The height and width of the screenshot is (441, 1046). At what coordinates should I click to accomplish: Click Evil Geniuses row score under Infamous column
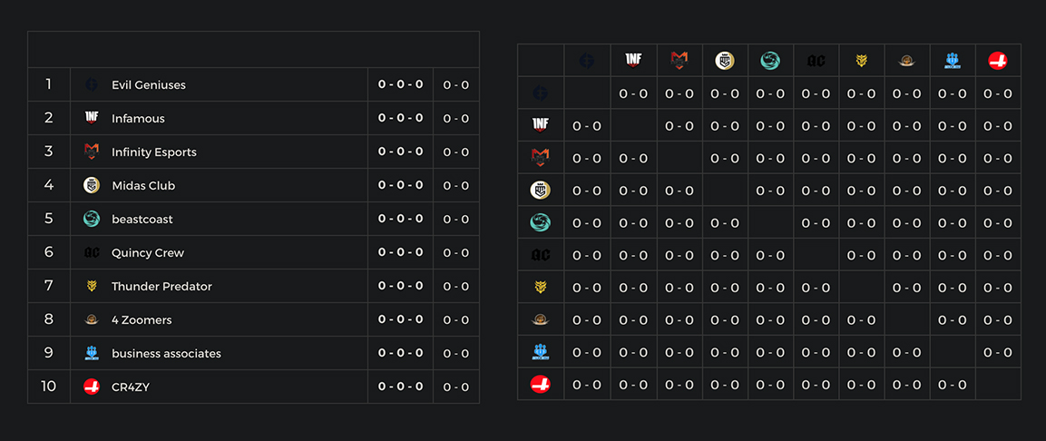633,93
